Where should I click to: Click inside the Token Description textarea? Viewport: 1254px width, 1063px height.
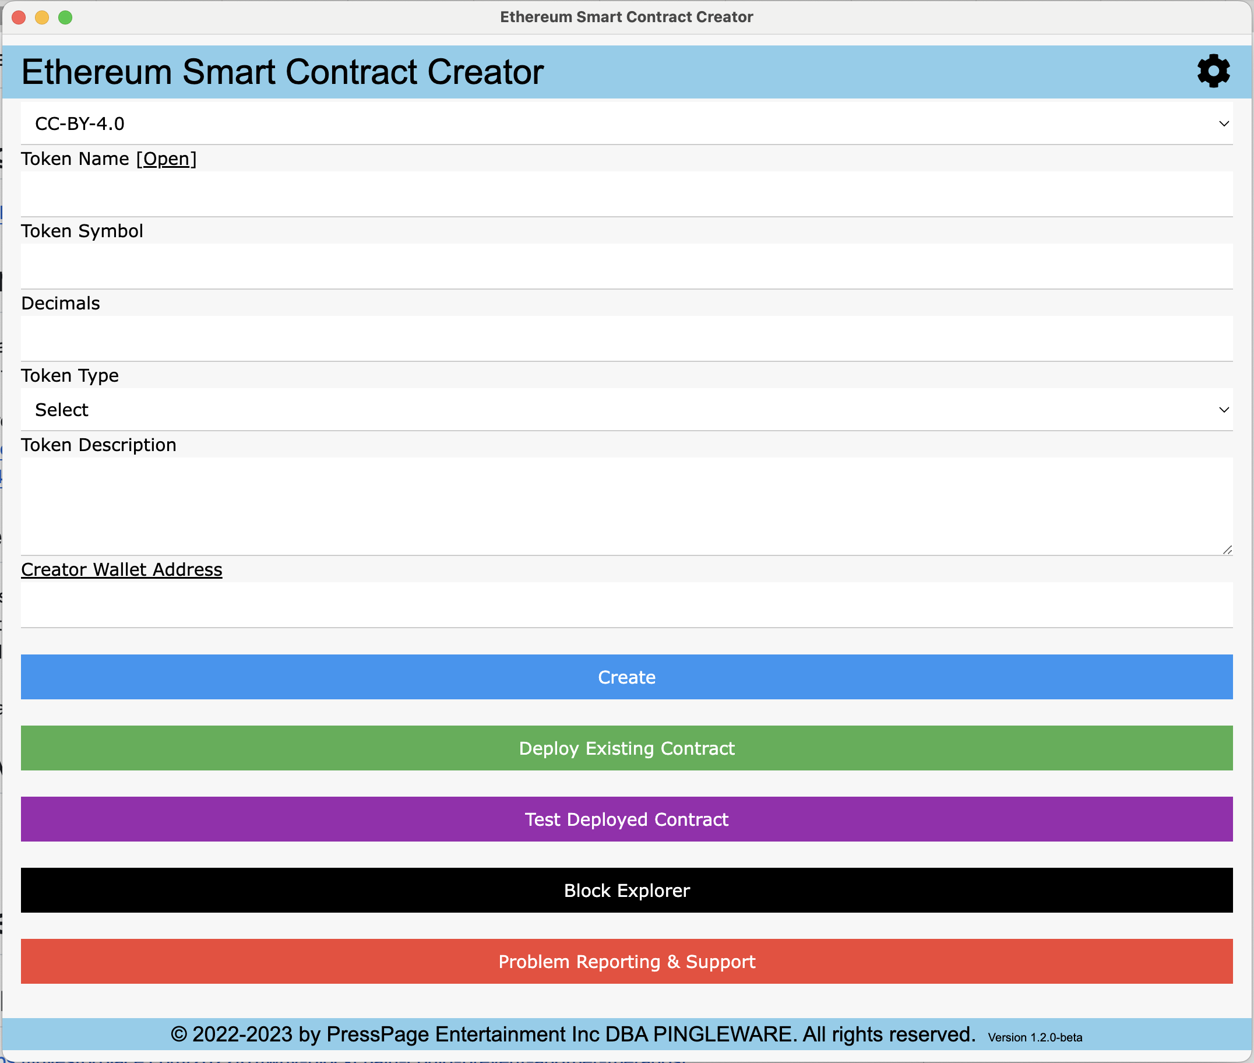[x=626, y=506]
